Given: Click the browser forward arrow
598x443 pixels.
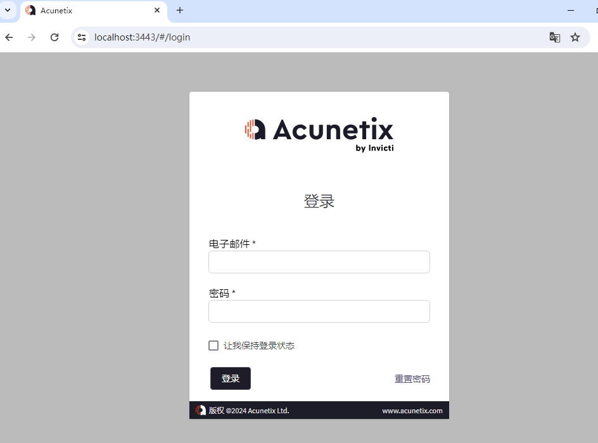Looking at the screenshot, I should tap(32, 37).
